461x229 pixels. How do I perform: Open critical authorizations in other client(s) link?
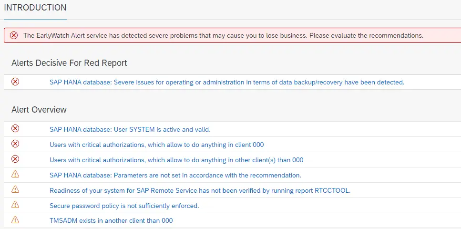176,160
